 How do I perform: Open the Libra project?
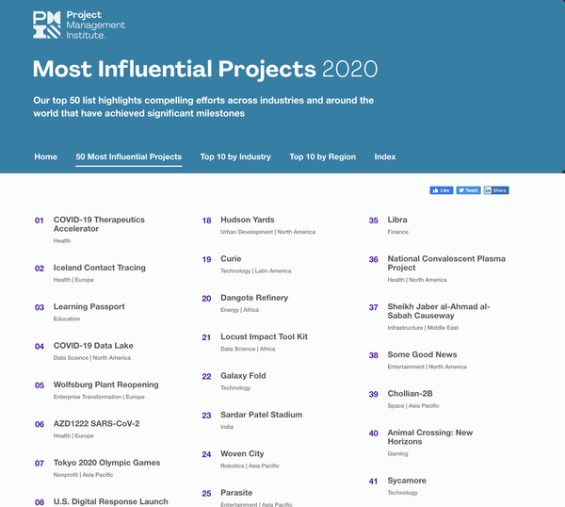(x=397, y=220)
